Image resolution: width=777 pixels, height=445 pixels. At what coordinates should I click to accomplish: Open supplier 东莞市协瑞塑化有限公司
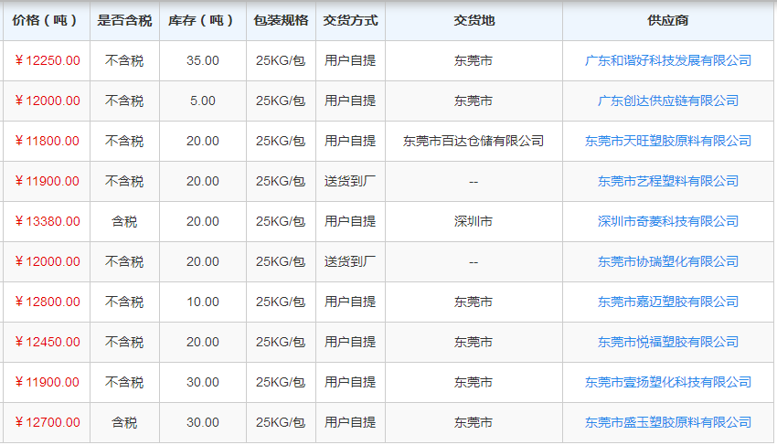pos(667,261)
